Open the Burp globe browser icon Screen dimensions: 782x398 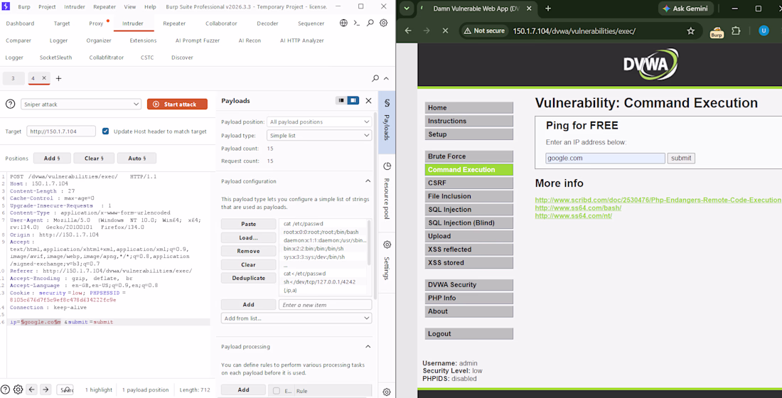click(x=343, y=23)
